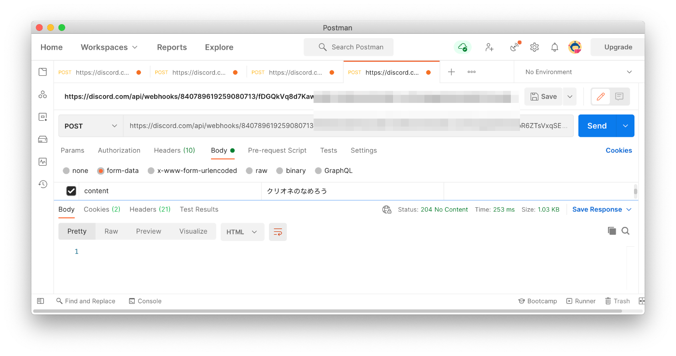This screenshot has height=356, width=676.
Task: Click the Search Postman field
Action: pyautogui.click(x=349, y=47)
